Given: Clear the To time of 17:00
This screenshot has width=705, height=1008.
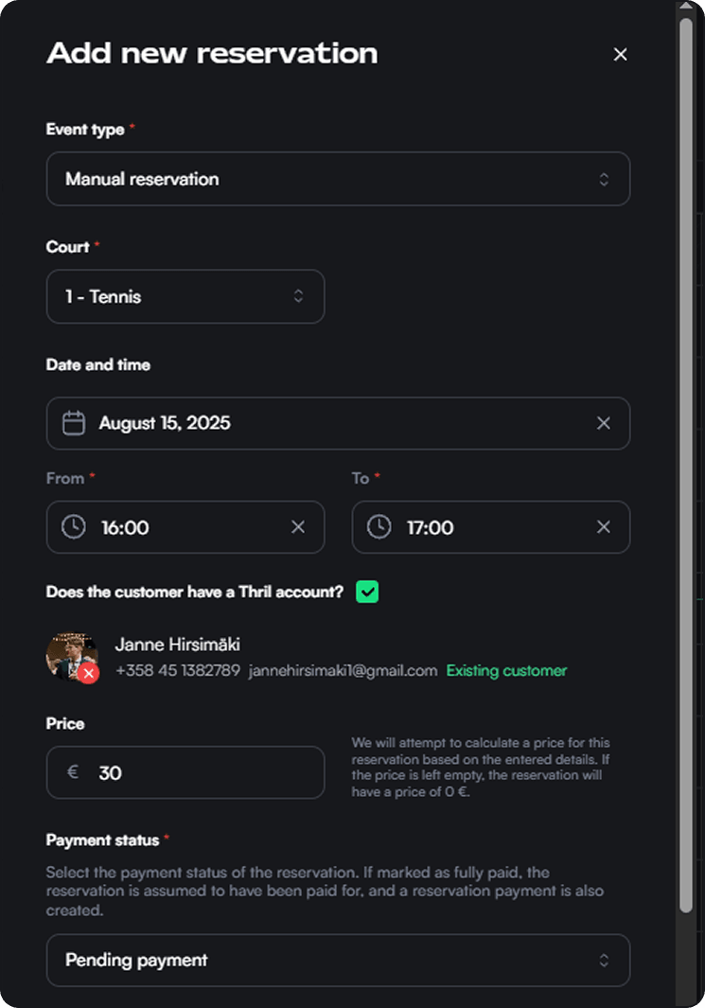Looking at the screenshot, I should (604, 527).
